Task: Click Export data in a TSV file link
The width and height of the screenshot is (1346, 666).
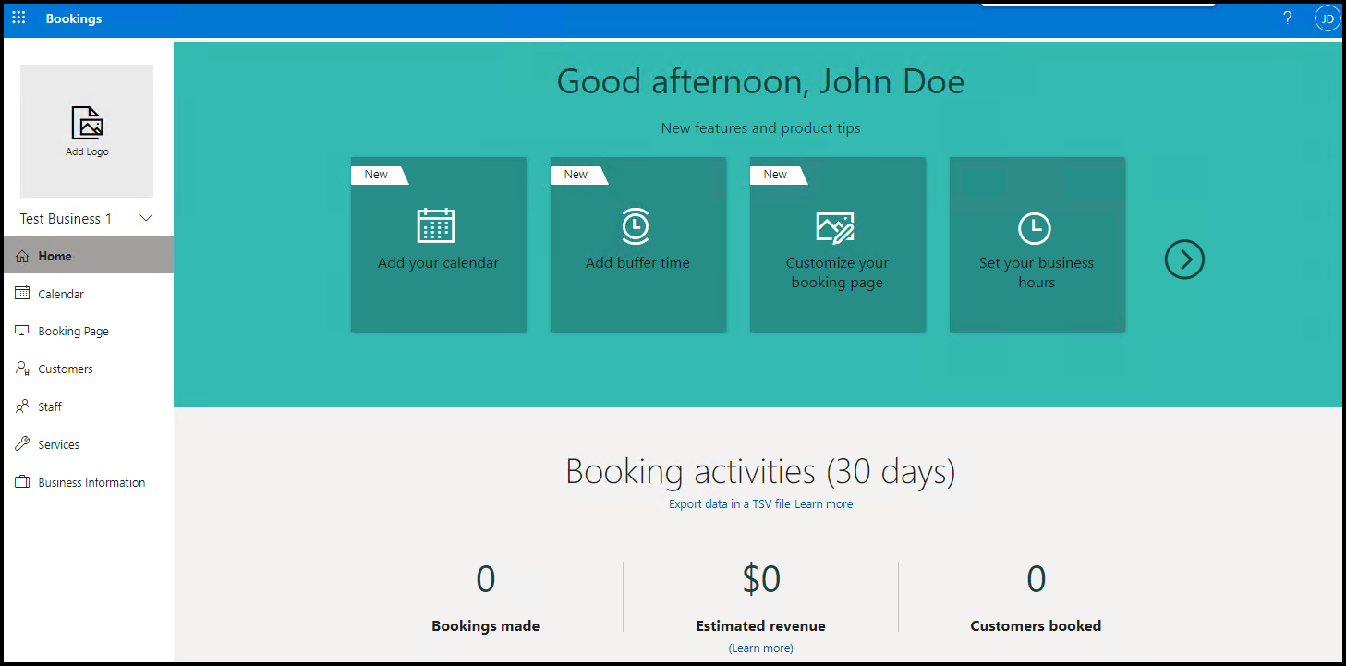Action: (730, 504)
